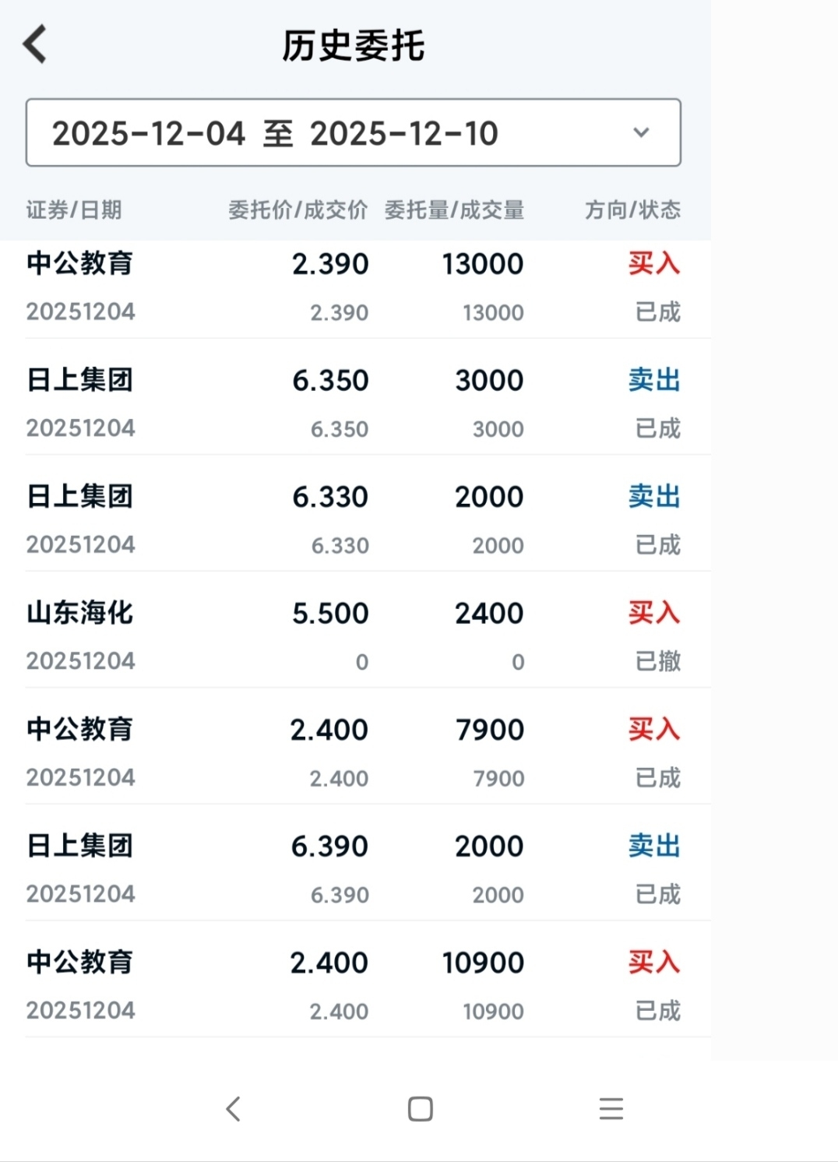Open the date range dropdown chevron
This screenshot has width=838, height=1162.
(641, 132)
